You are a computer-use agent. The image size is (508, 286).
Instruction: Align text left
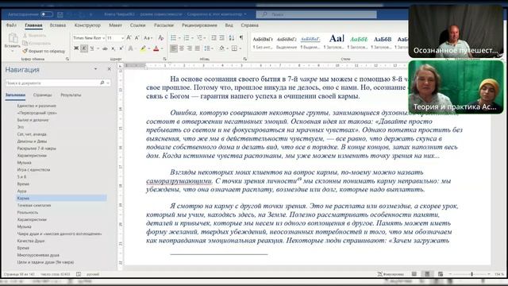(174, 48)
